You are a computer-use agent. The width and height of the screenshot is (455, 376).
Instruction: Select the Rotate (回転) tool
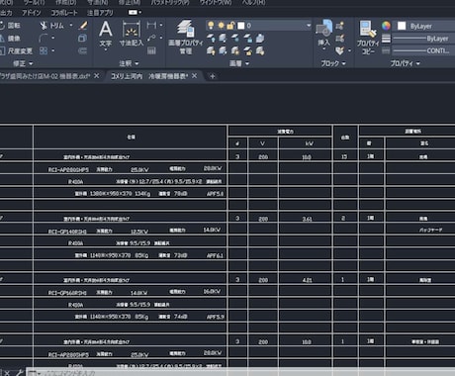click(x=9, y=26)
